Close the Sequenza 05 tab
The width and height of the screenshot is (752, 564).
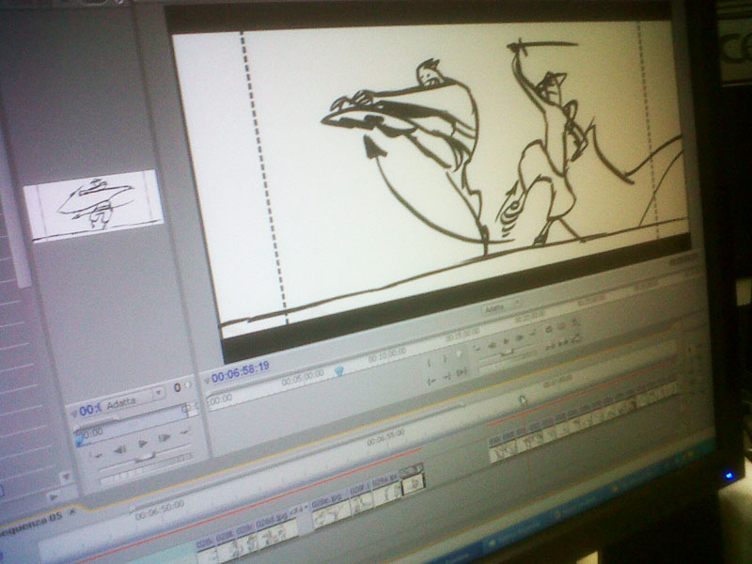(x=72, y=511)
